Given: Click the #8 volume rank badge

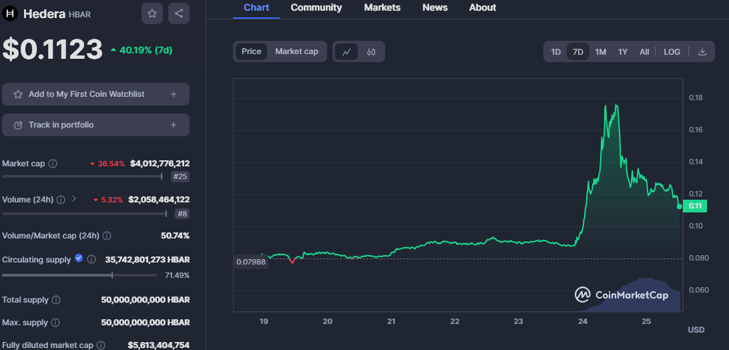Looking at the screenshot, I should pos(182,214).
